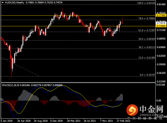Select the 78.6 = 0.75801 Fibonacci label
The height and width of the screenshot is (123, 167).
click(147, 18)
